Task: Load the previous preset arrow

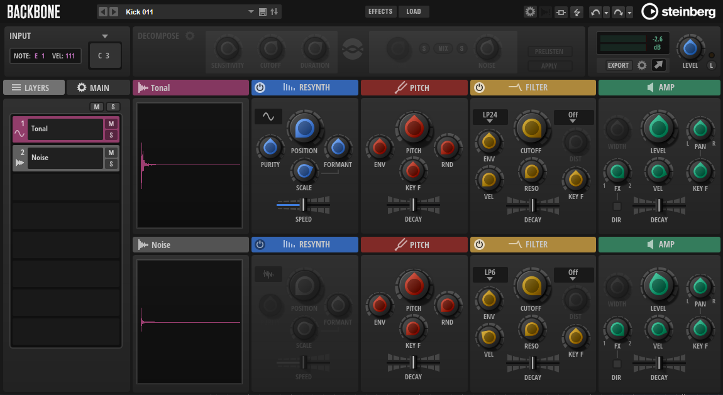Action: pyautogui.click(x=103, y=12)
